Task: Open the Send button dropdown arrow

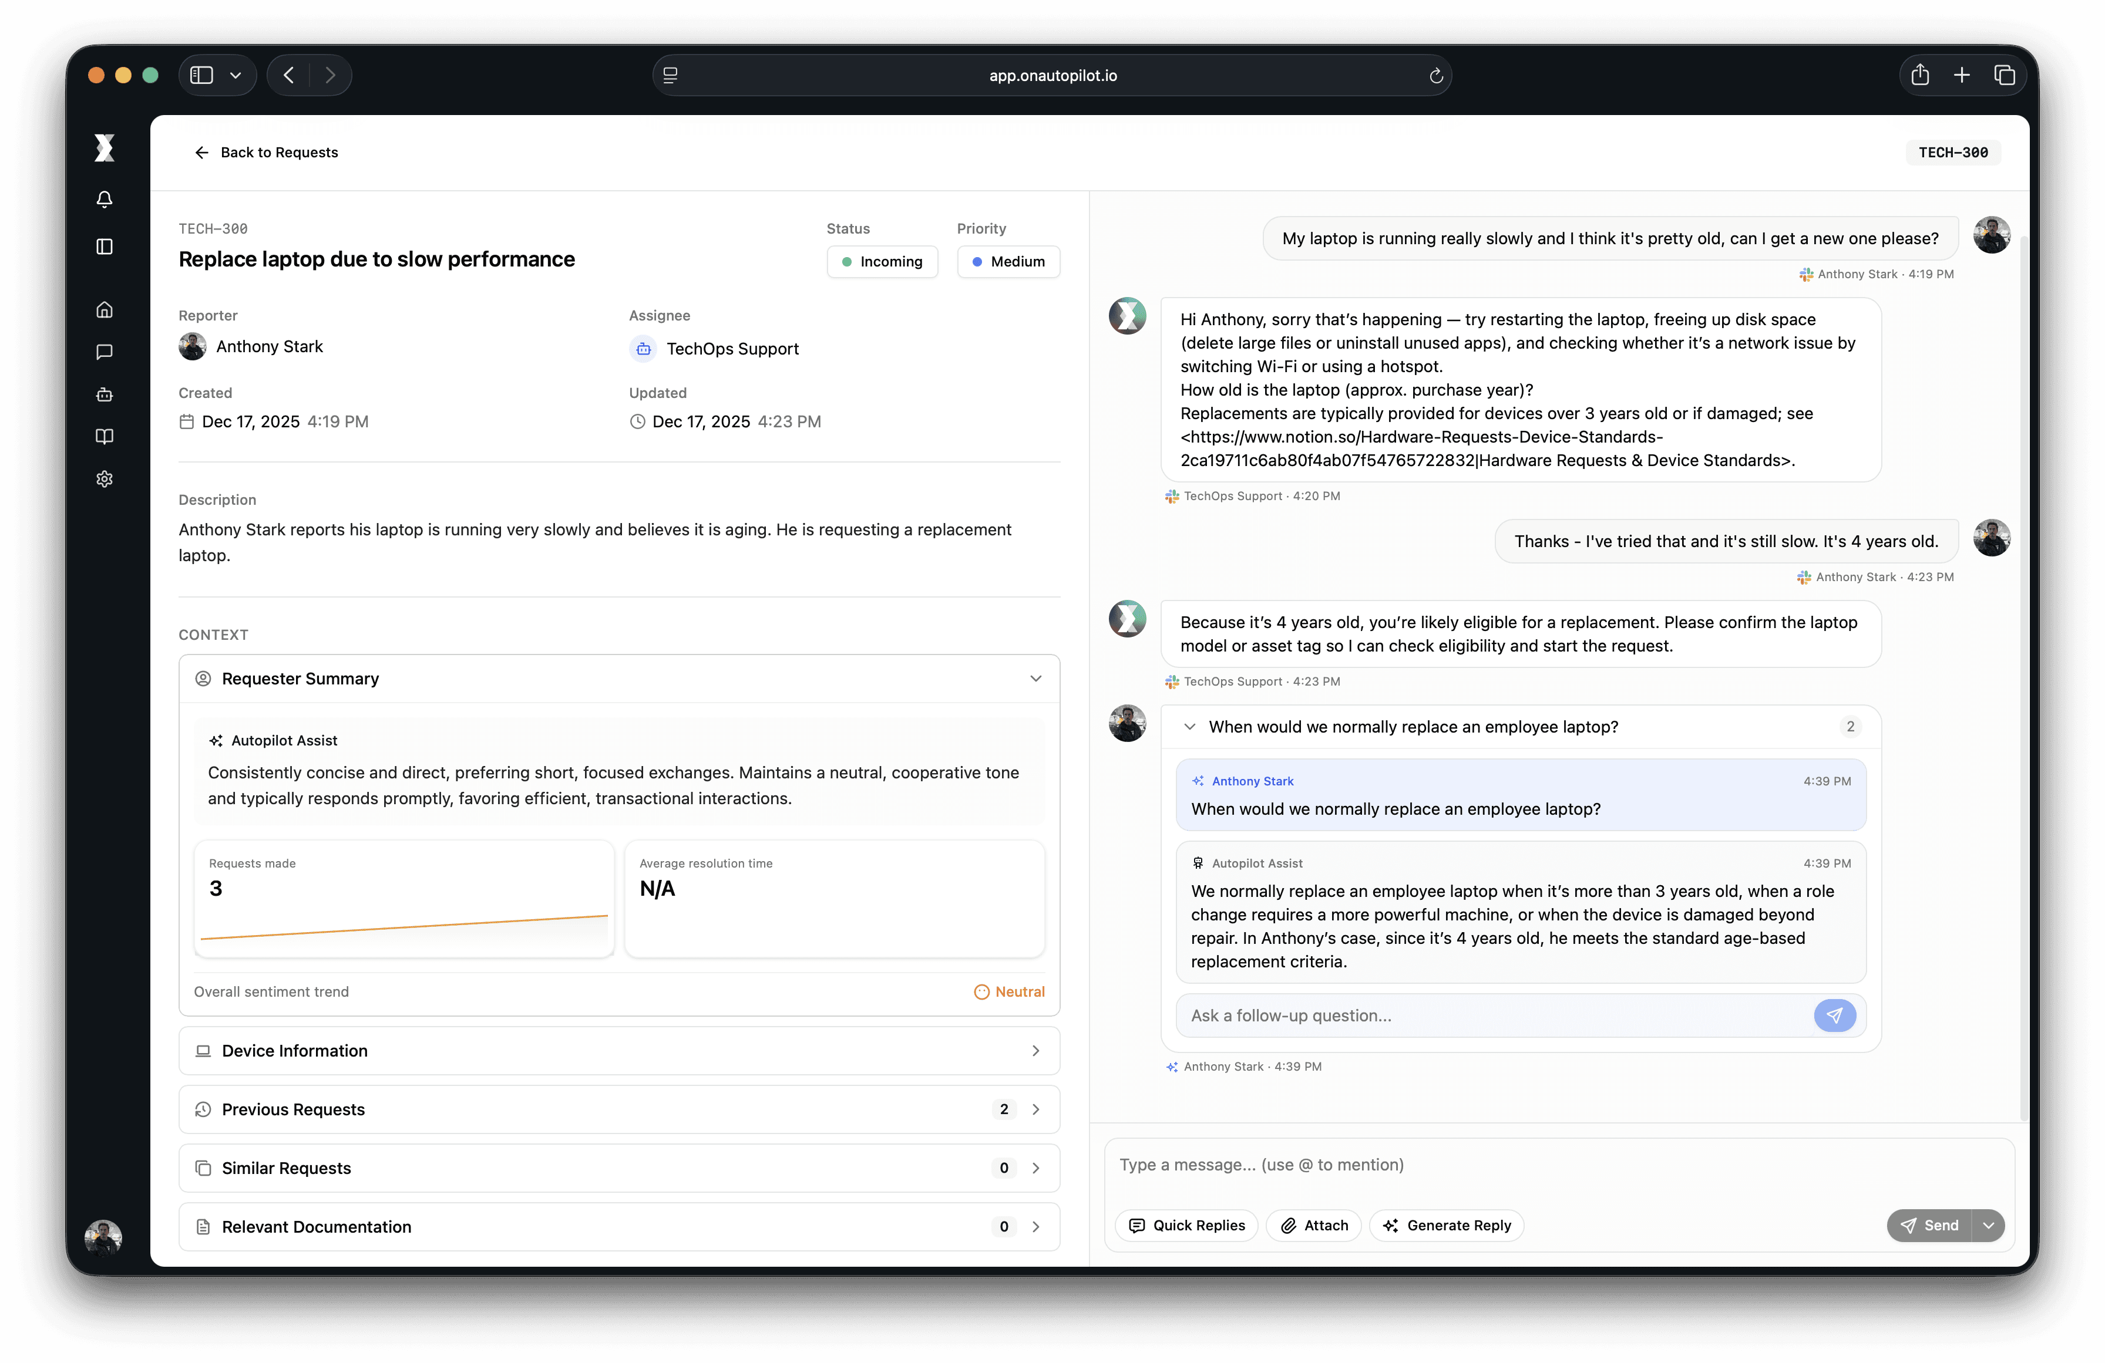Action: click(1988, 1225)
